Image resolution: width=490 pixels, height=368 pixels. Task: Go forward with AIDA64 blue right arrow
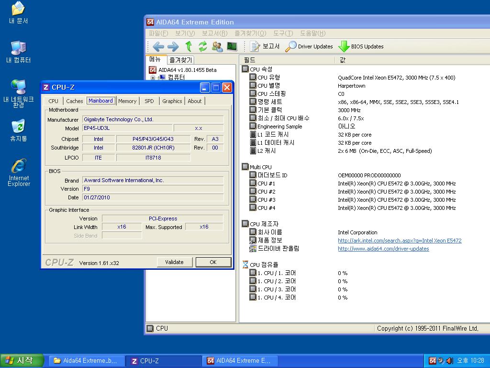(x=173, y=46)
